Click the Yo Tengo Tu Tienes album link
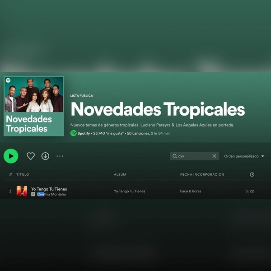Image resolution: width=271 pixels, height=271 pixels. click(130, 191)
